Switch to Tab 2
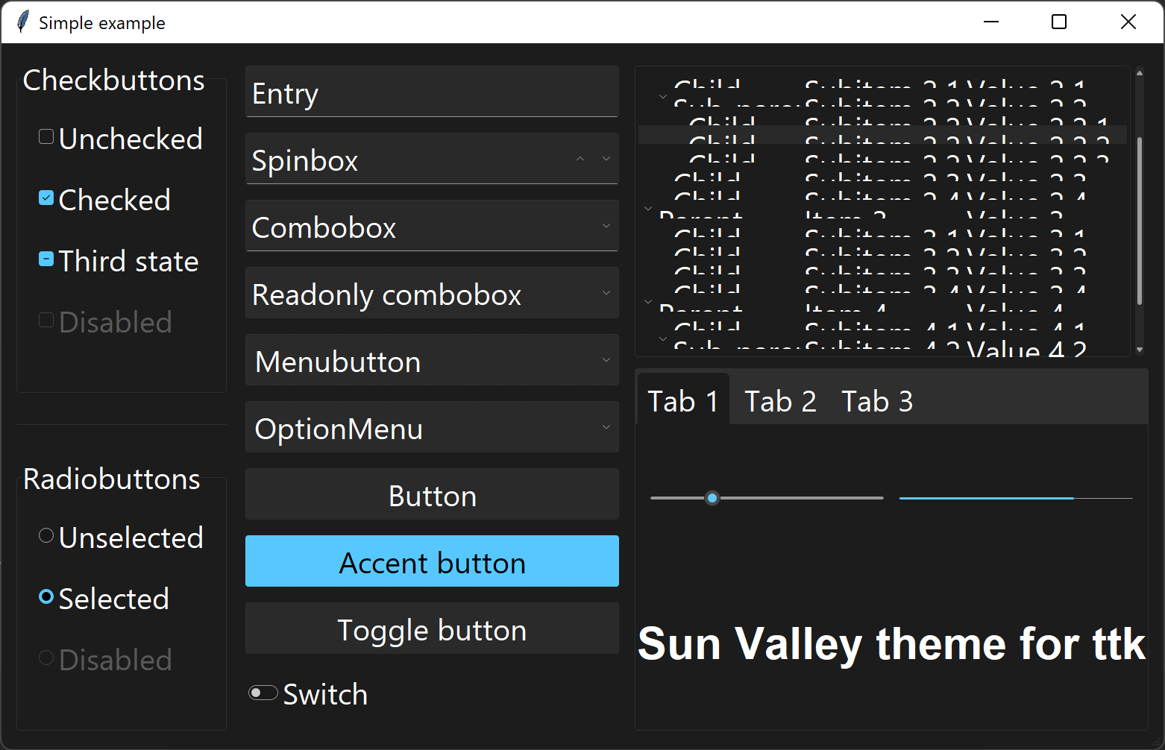 coord(780,401)
